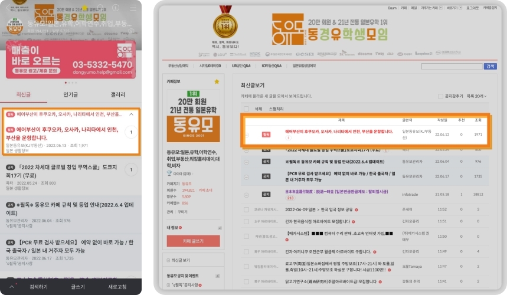Tap the back arrow in mobile header
This screenshot has width=507, height=295.
tap(8, 8)
